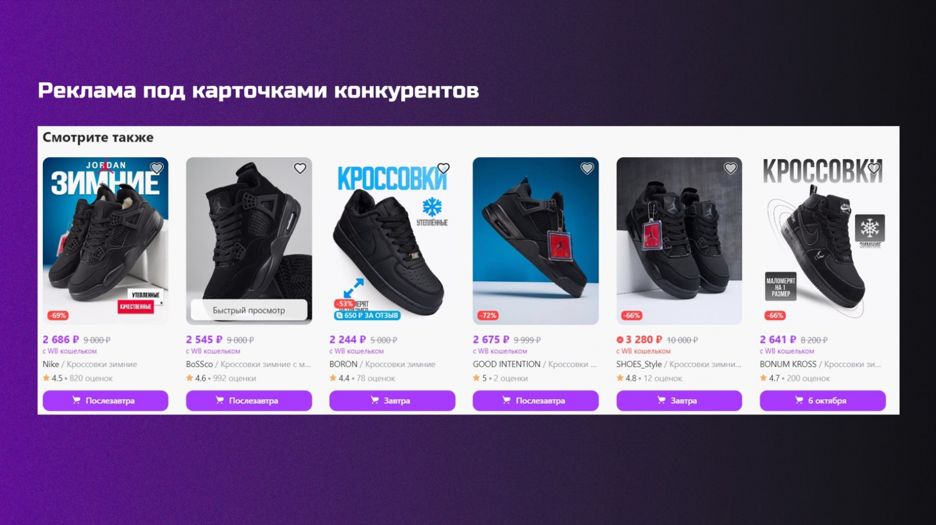Open the Nike ЗИМНИЕ Jordan product image
936x525 pixels.
click(x=105, y=241)
